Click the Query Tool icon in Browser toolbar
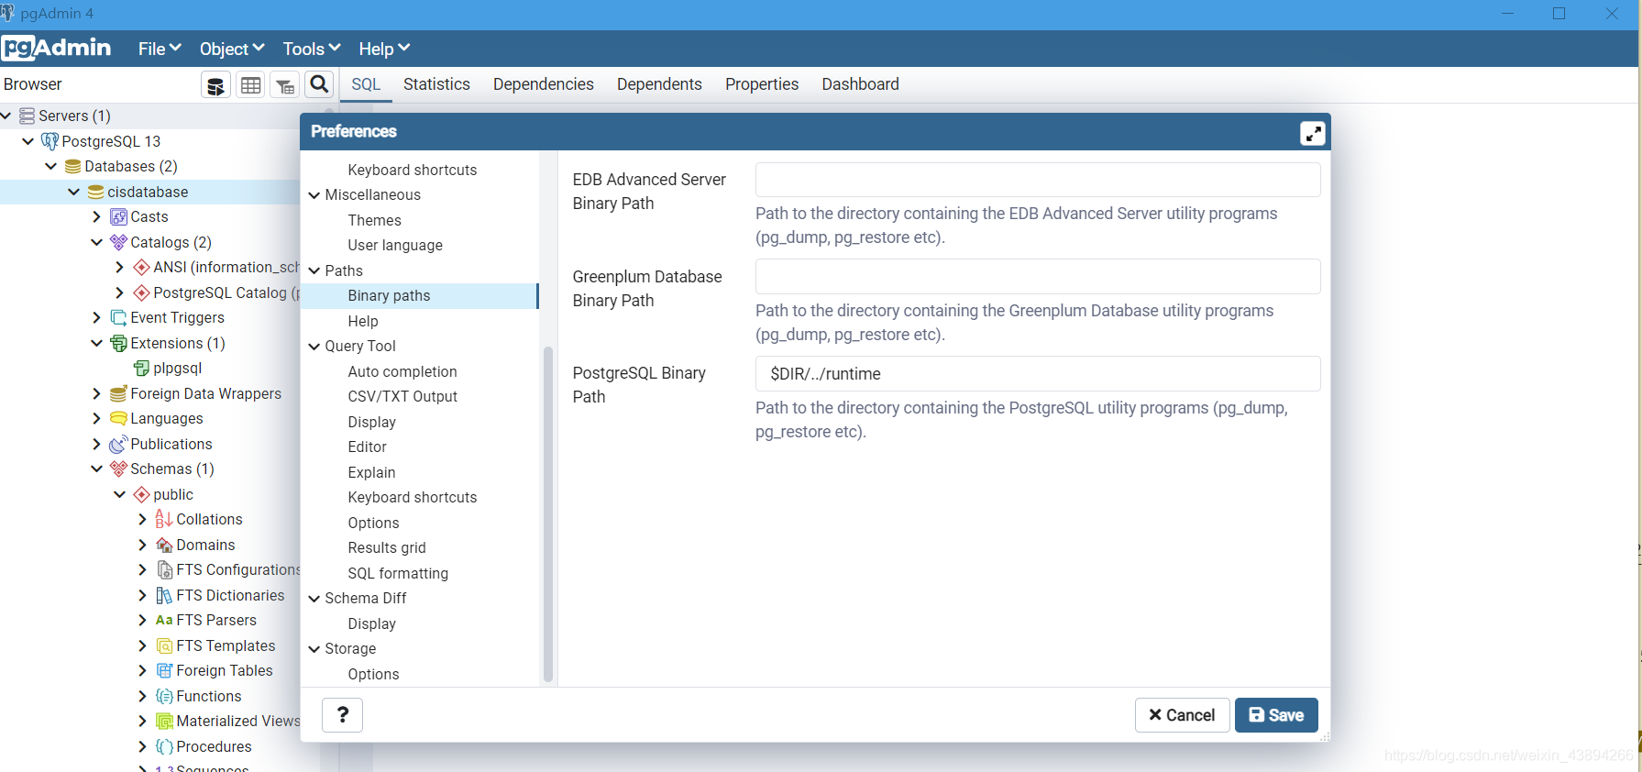The width and height of the screenshot is (1642, 772). pos(215,85)
